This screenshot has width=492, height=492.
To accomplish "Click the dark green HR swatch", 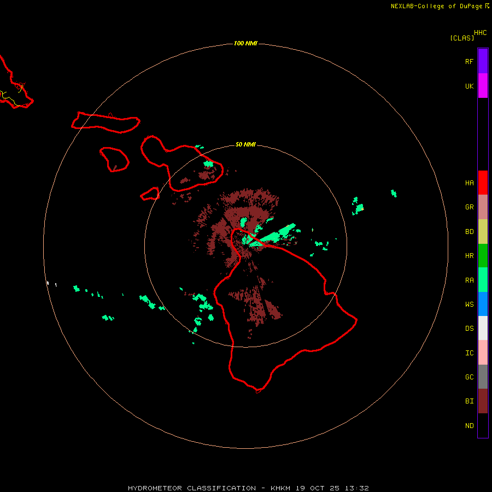I will point(483,256).
